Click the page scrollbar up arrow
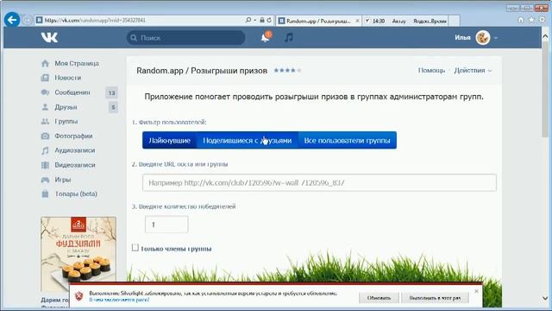This screenshot has width=552, height=311. click(x=545, y=36)
